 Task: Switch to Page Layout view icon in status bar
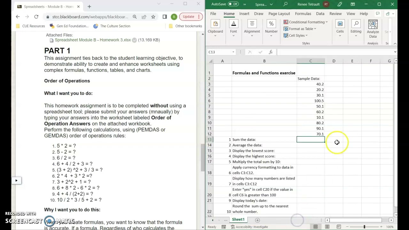327,227
